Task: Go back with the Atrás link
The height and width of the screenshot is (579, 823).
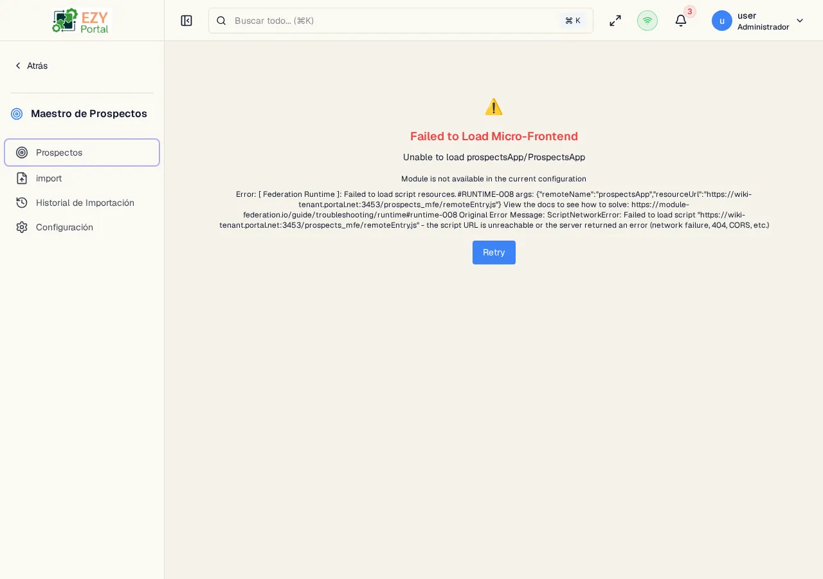Action: [x=31, y=66]
